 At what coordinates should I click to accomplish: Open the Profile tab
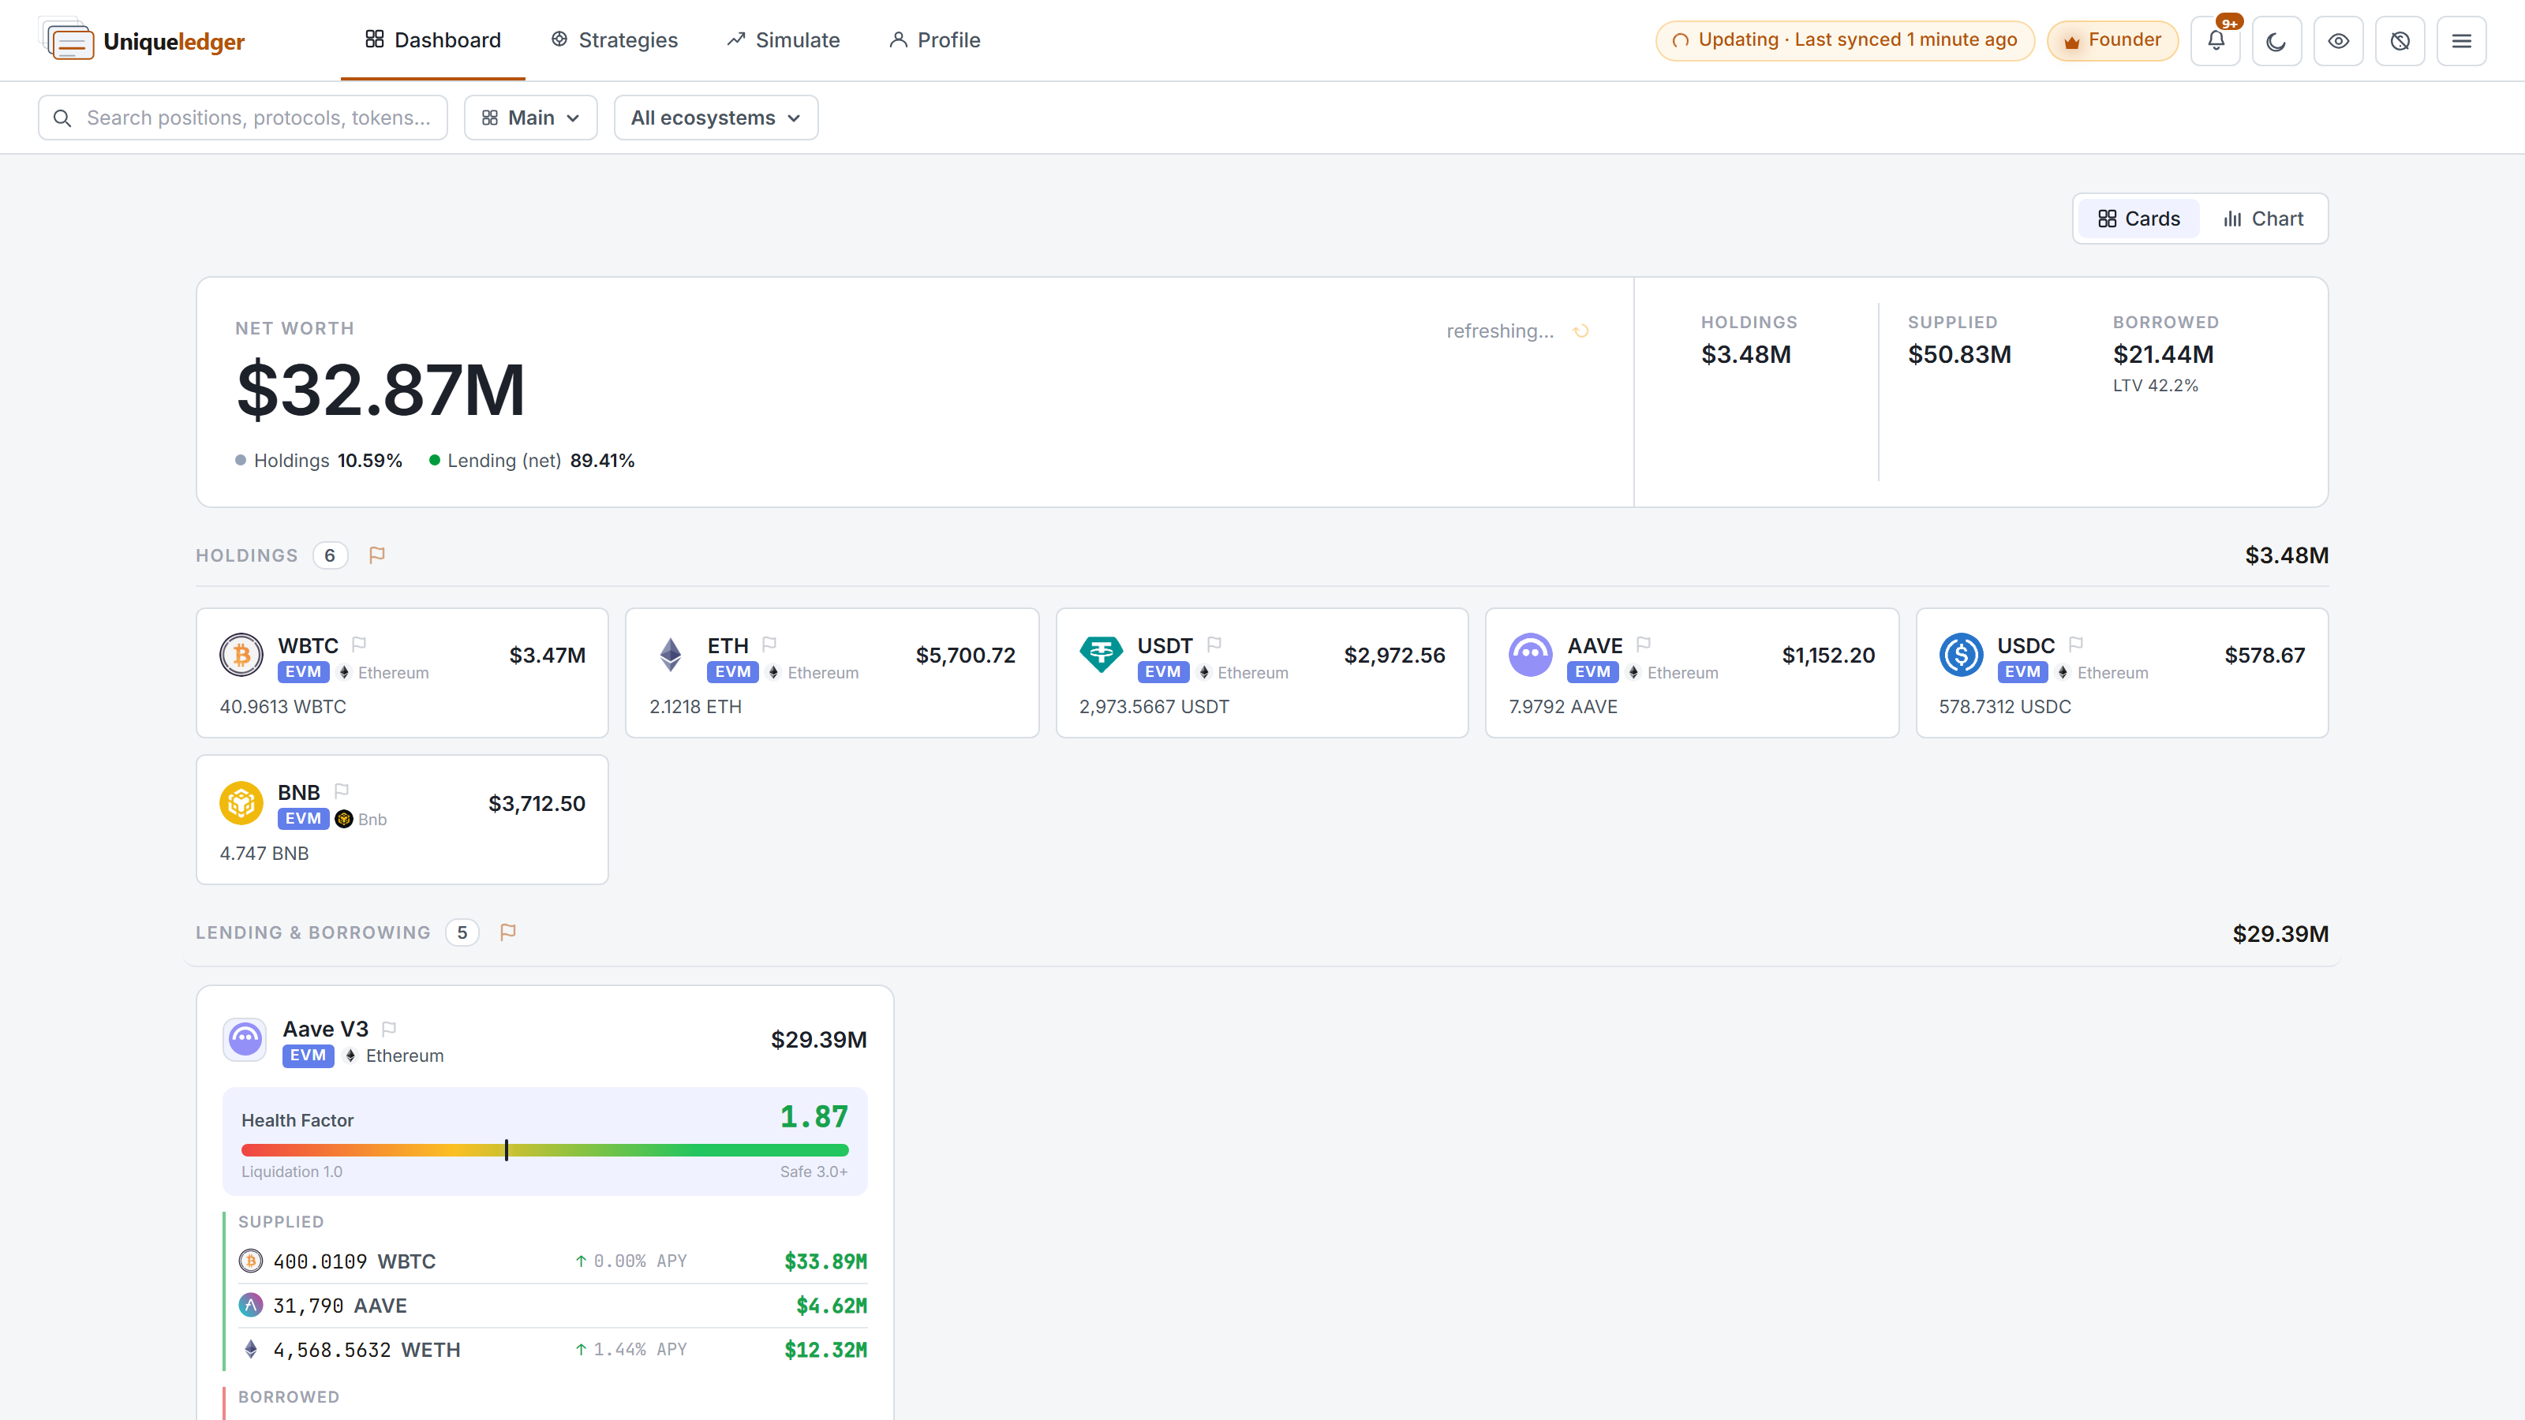point(934,40)
